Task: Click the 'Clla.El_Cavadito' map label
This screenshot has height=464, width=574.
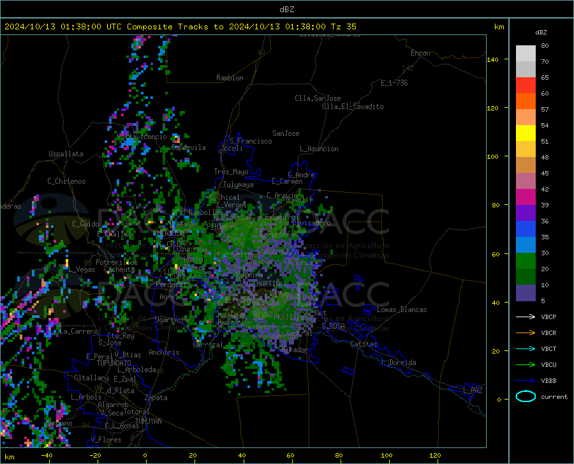Action: 353,107
